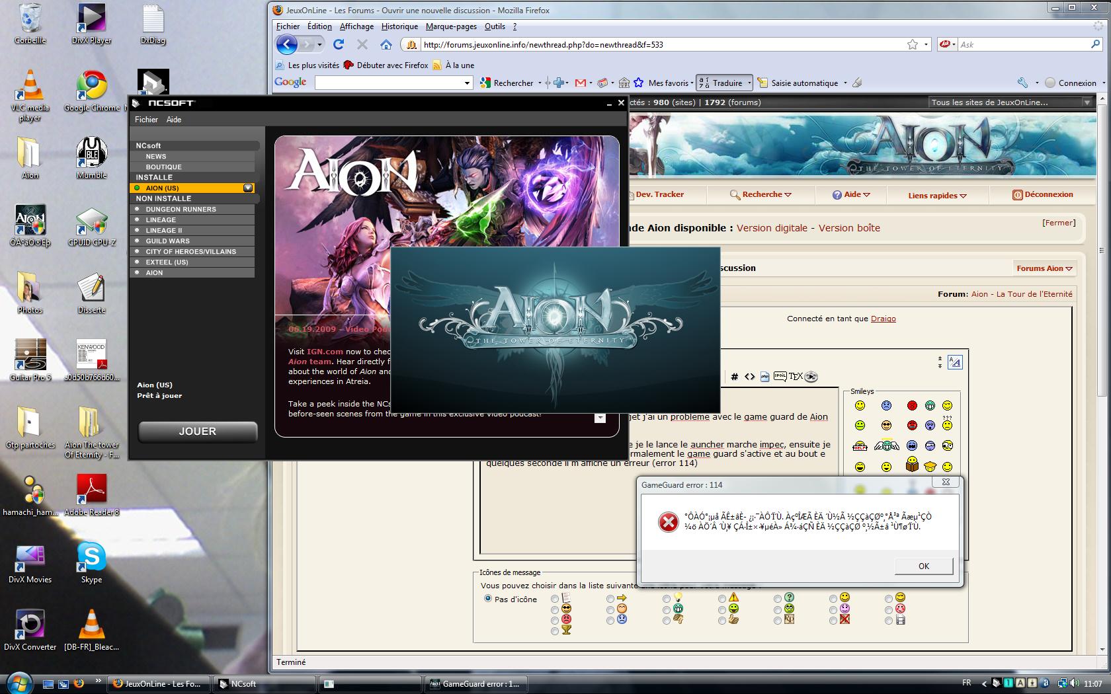Insert PHP code tag icon
Screen dimensions: 1111x694
tap(764, 377)
